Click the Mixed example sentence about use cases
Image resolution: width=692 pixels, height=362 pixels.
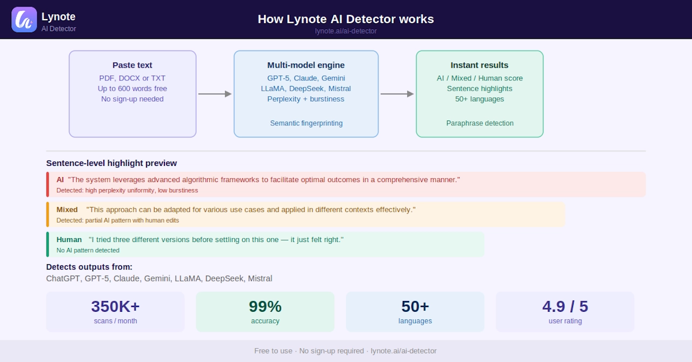click(x=251, y=210)
